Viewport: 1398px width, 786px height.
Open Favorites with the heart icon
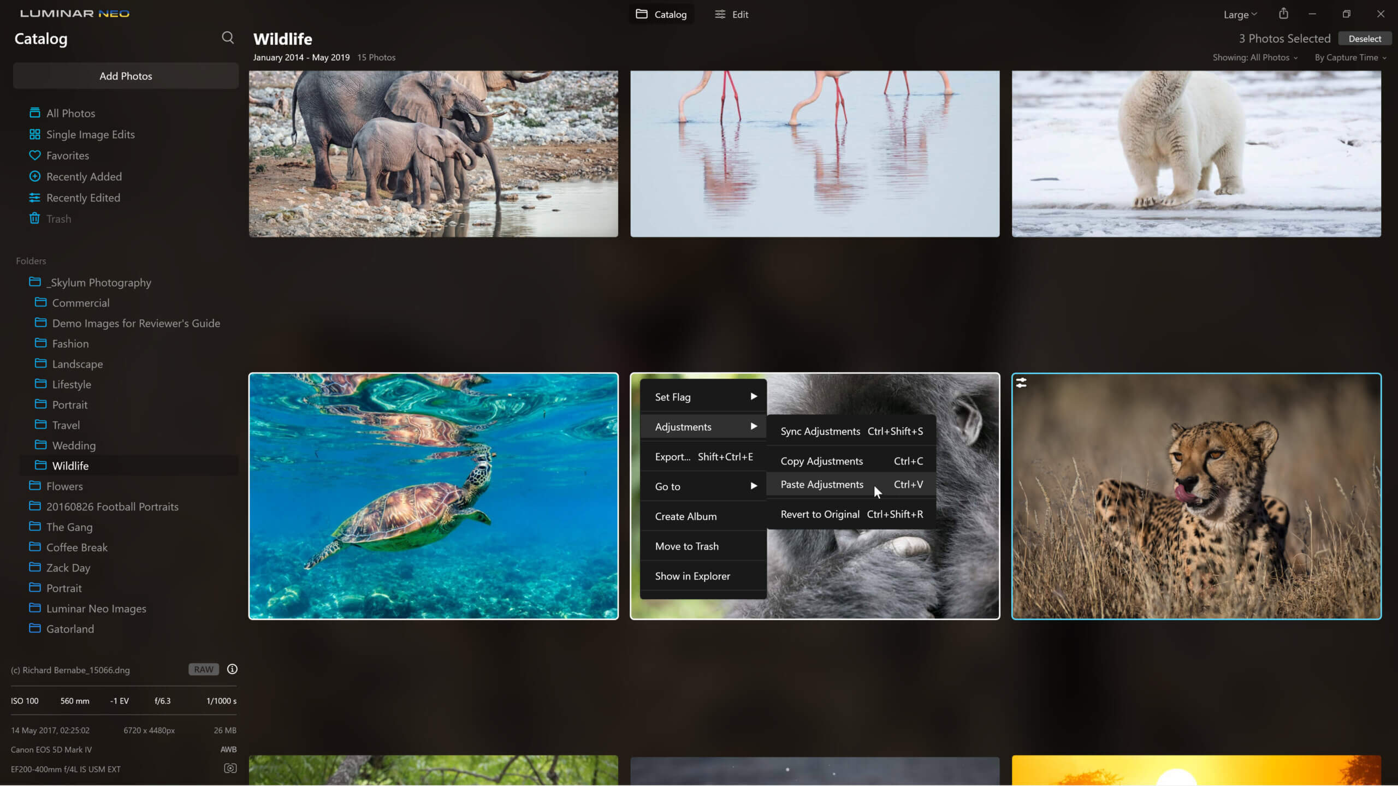(x=67, y=156)
